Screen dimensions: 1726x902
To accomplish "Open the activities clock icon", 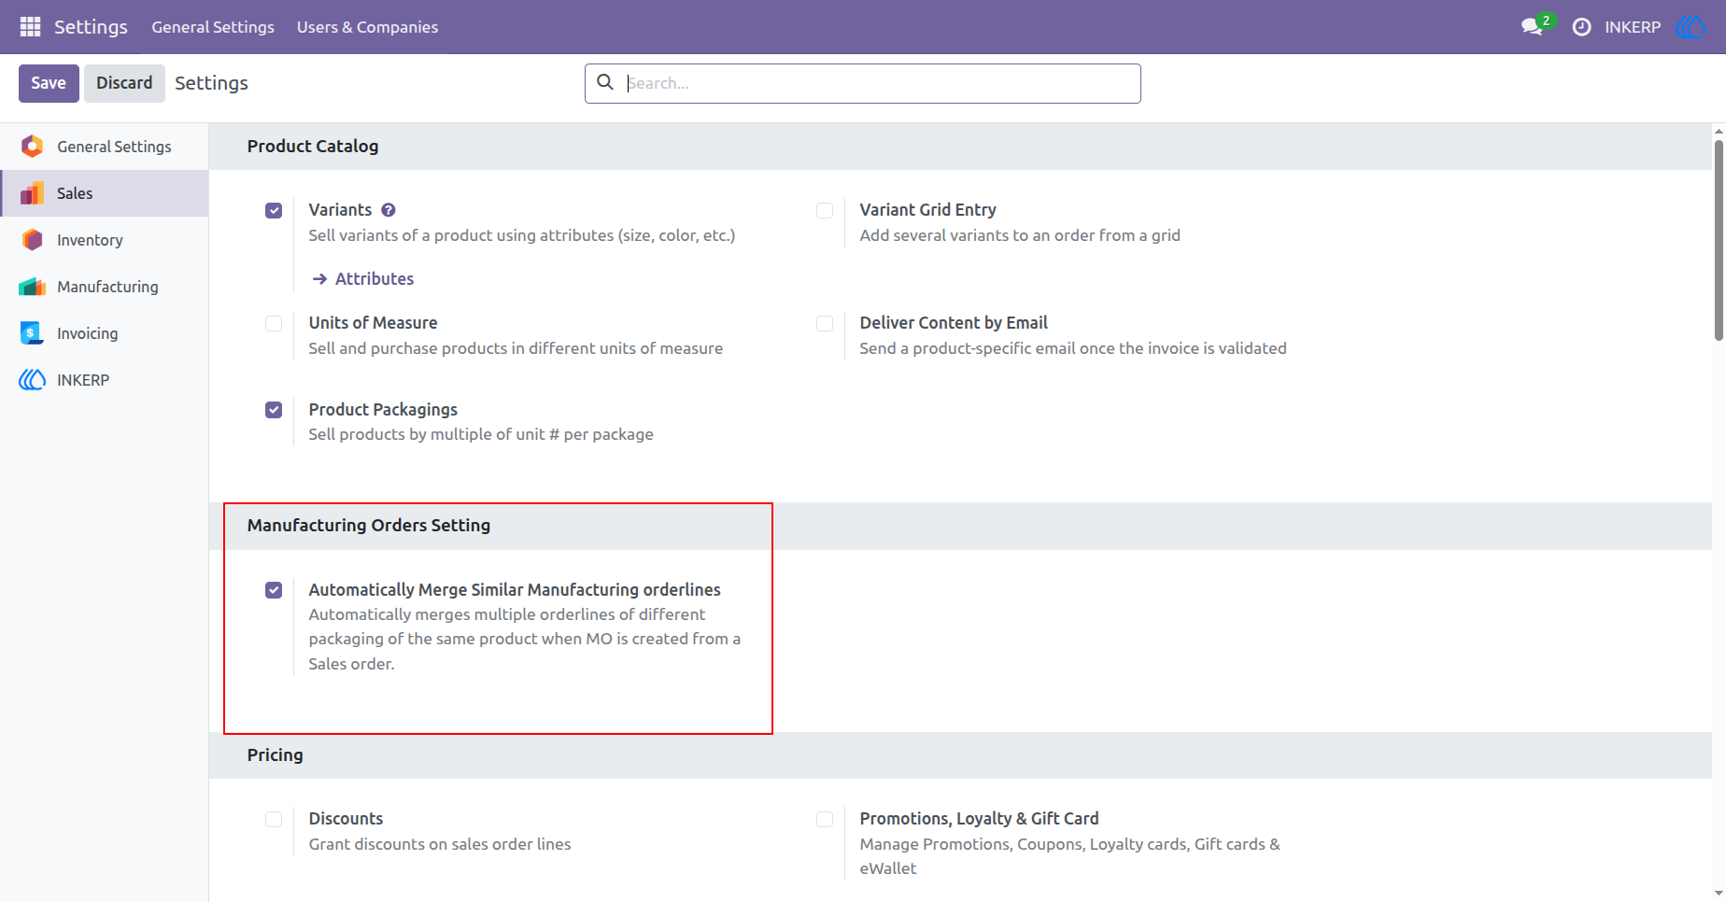I will [x=1581, y=27].
